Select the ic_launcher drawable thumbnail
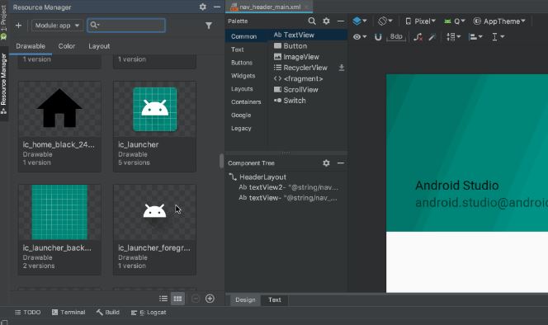The width and height of the screenshot is (548, 325). click(155, 109)
